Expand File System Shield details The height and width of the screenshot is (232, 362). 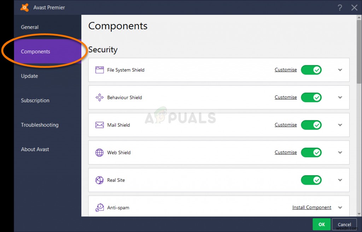point(340,70)
